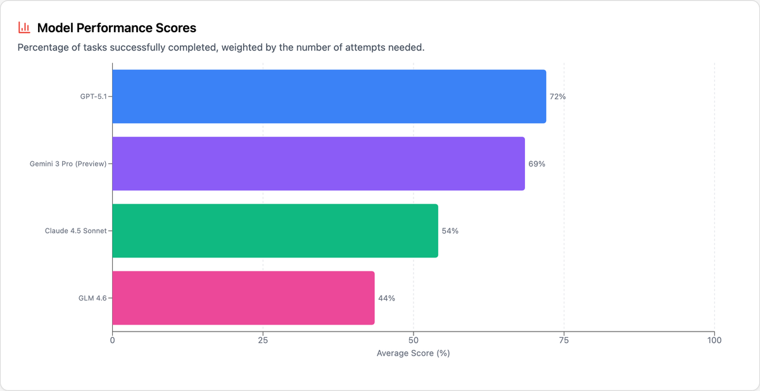The width and height of the screenshot is (760, 391).
Task: Click the pink GLM 4.6 bar
Action: click(x=243, y=298)
